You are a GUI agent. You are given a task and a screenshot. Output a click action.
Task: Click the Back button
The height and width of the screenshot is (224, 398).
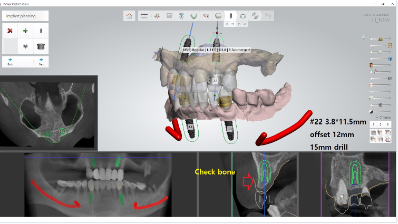tap(10, 62)
